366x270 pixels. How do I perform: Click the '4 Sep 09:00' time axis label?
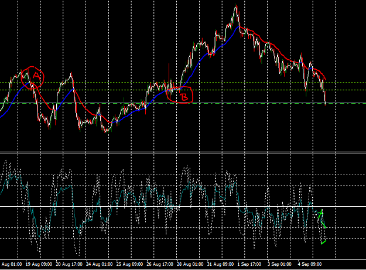[310, 264]
